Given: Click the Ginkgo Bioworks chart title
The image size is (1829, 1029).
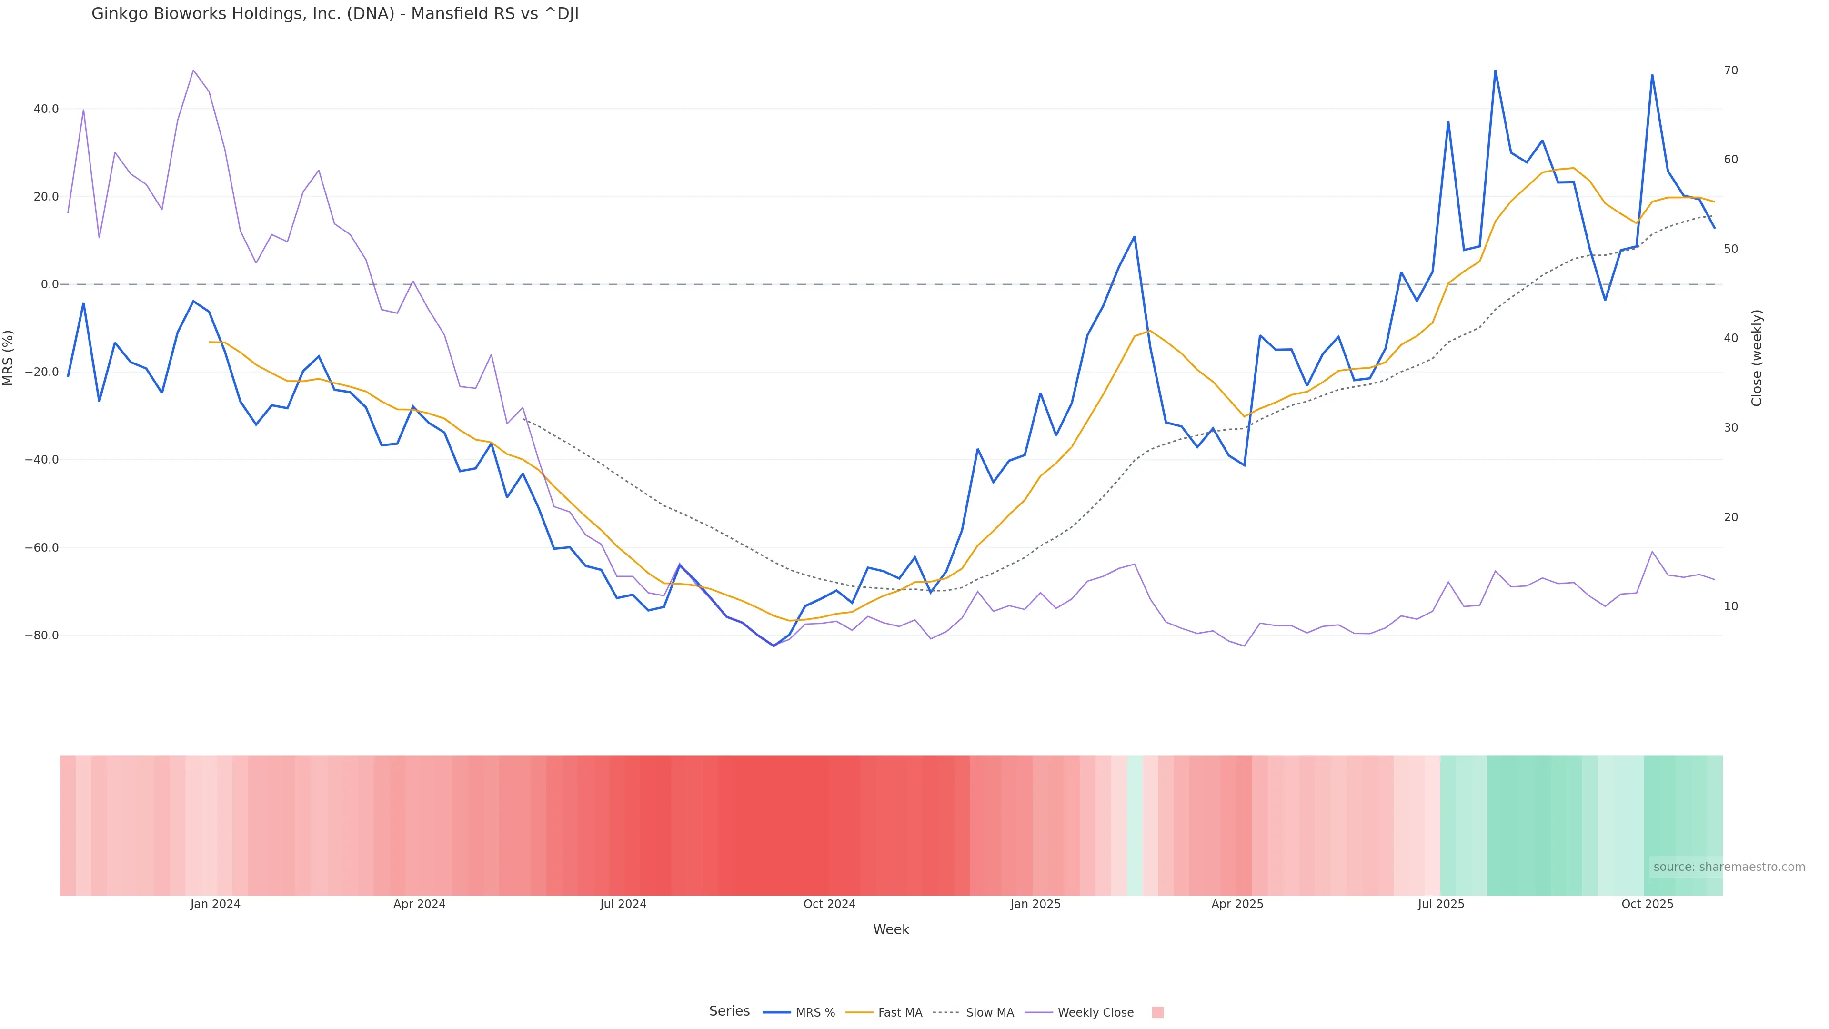Looking at the screenshot, I should click(x=335, y=14).
